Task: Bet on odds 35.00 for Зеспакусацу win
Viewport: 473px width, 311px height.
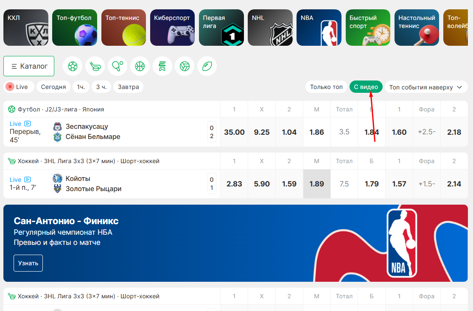Action: pos(234,132)
